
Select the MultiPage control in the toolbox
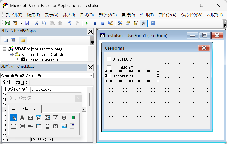click(x=39, y=126)
